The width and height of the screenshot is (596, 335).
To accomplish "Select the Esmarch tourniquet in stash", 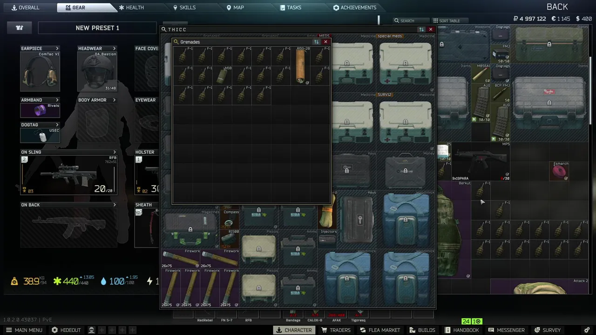I will pyautogui.click(x=559, y=171).
